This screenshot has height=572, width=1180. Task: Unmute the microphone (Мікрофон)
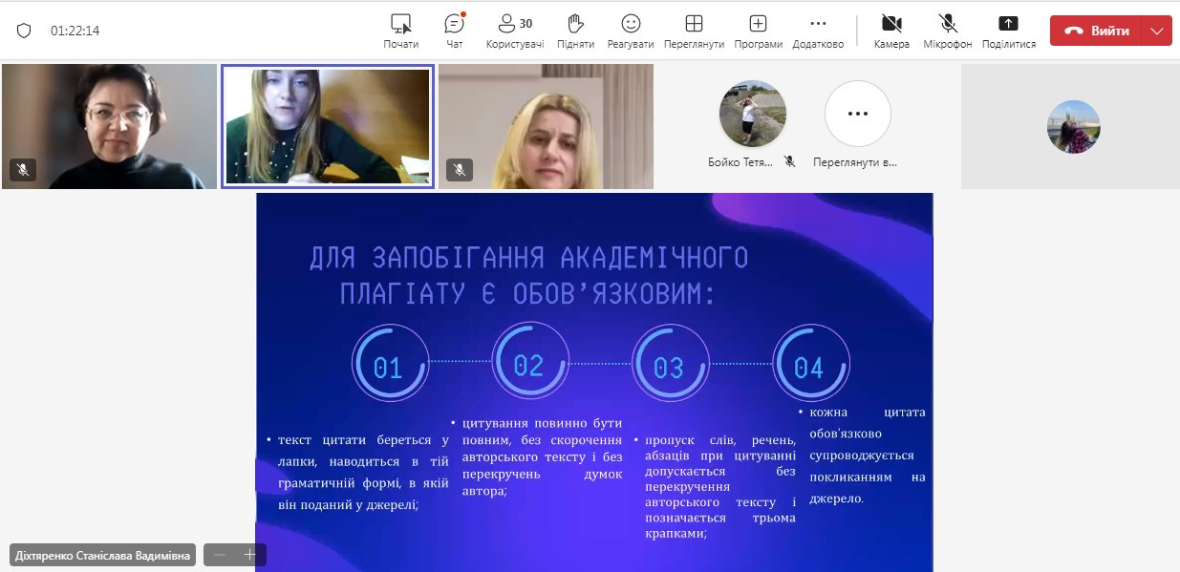point(948,31)
